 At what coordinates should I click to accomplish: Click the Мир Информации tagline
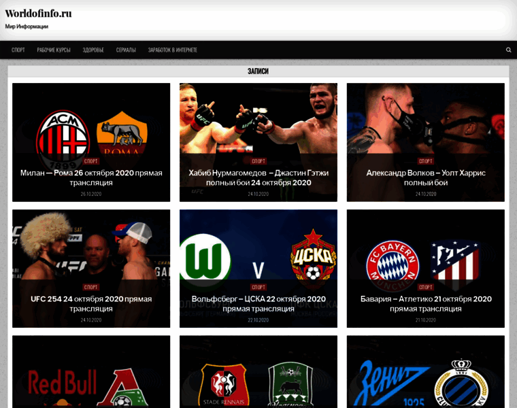[x=27, y=27]
